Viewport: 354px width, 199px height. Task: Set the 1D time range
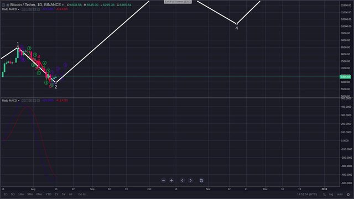[x=6, y=194]
